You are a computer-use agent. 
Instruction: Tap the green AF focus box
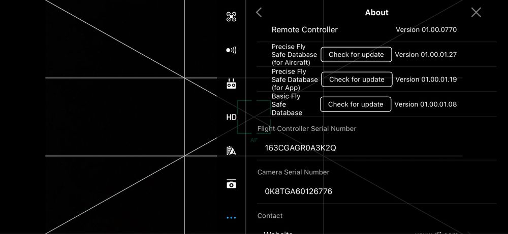(x=253, y=117)
